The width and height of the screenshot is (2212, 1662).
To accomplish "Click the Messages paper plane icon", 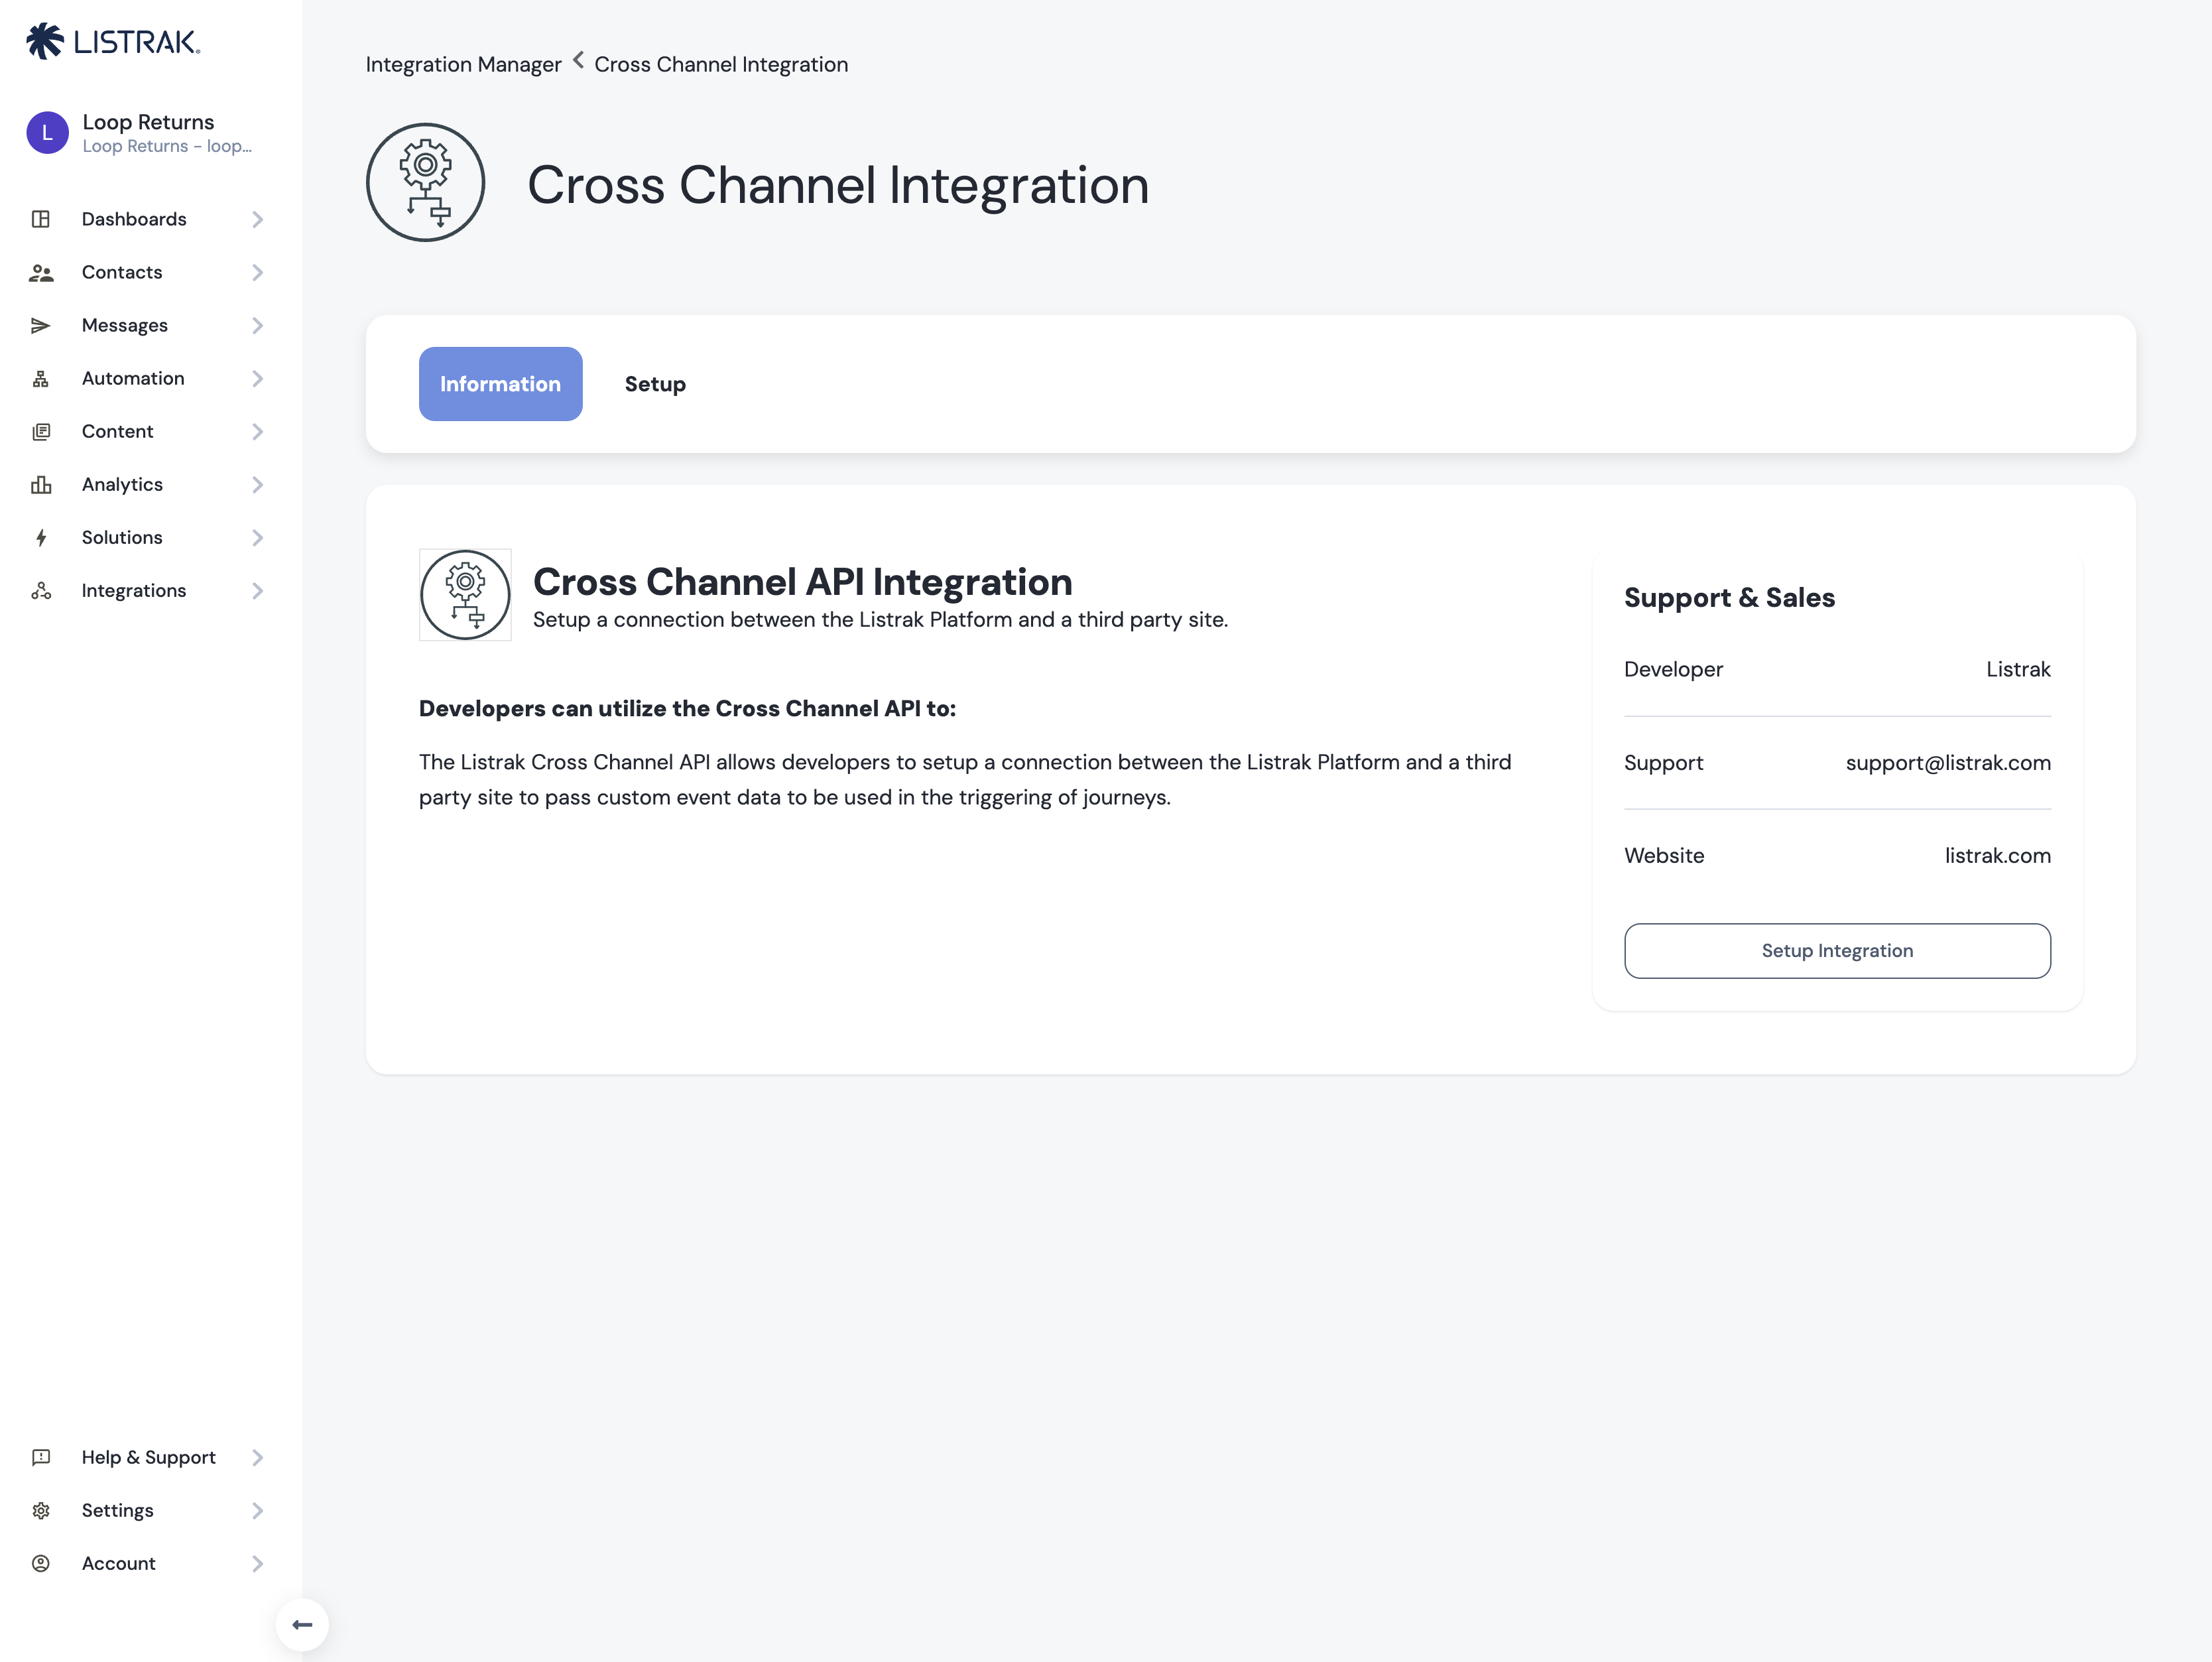I will click(x=41, y=325).
